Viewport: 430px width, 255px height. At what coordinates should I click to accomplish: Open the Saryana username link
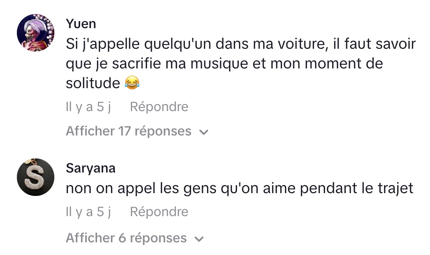(x=90, y=168)
